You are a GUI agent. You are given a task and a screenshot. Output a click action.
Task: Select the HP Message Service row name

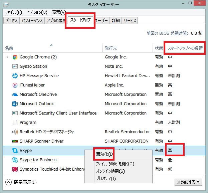[39, 76]
